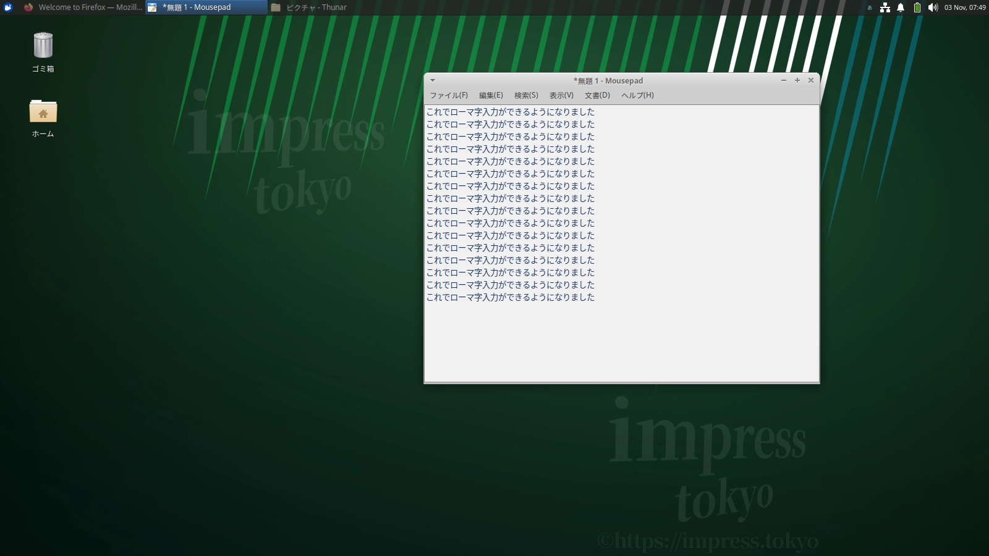Image resolution: width=989 pixels, height=556 pixels.
Task: Maximize the Mousepad window
Action: pos(797,80)
